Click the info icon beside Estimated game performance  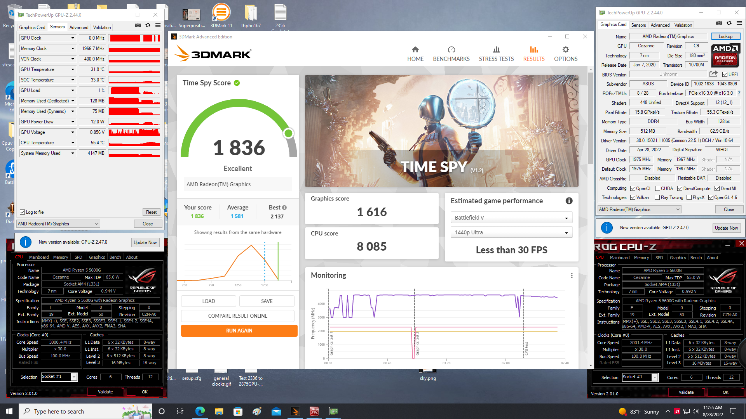pos(569,201)
